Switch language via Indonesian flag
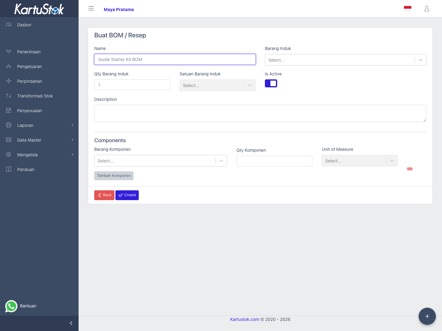This screenshot has width=442, height=331. [408, 9]
